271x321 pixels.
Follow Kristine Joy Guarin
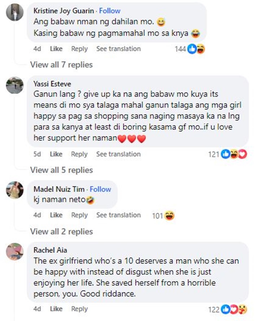click(110, 11)
